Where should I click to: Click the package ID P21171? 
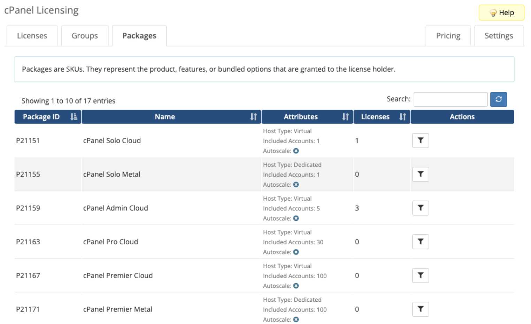click(28, 309)
